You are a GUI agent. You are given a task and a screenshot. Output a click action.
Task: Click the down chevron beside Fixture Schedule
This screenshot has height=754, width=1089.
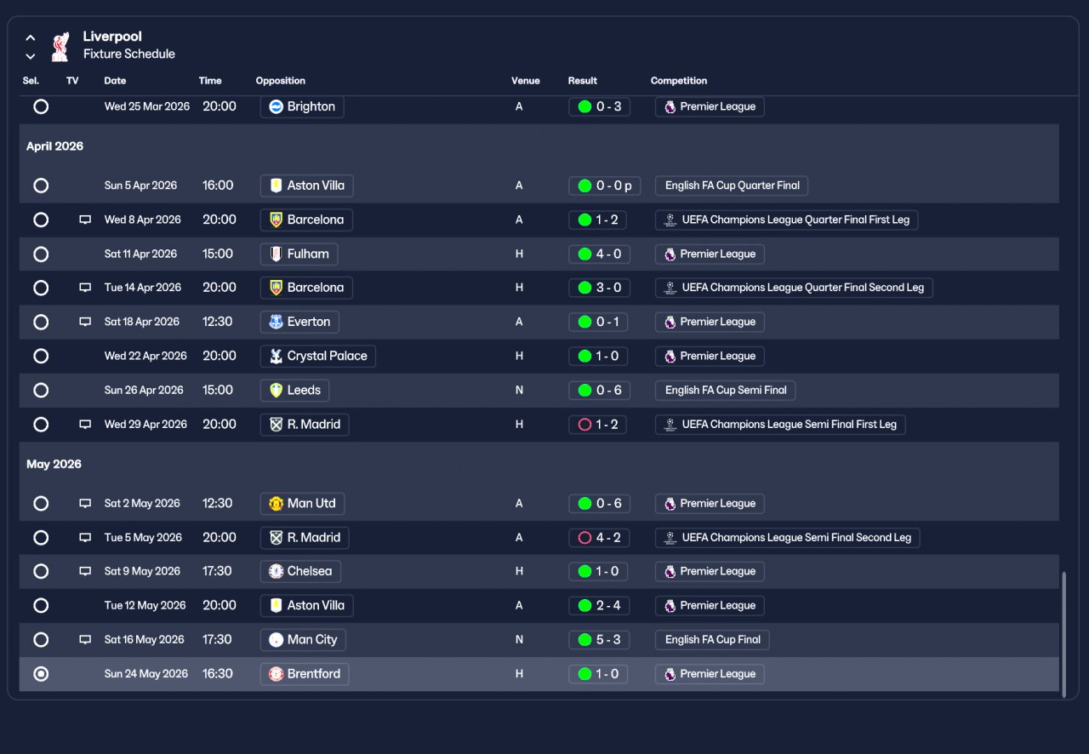[x=31, y=56]
